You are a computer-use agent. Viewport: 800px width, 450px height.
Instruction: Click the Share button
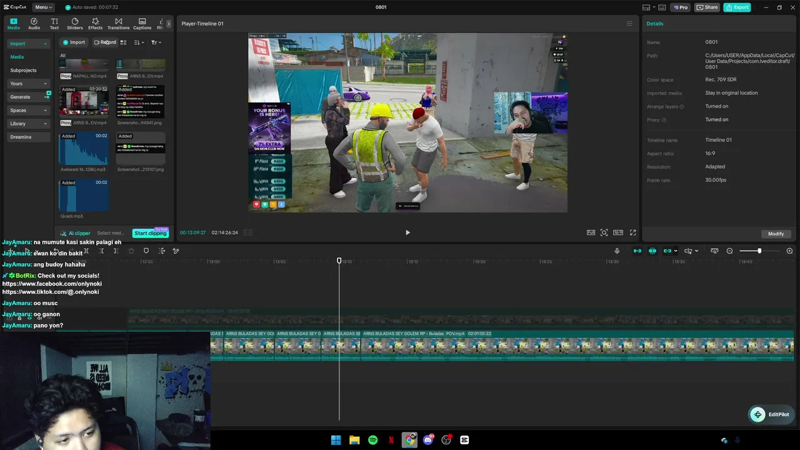coord(707,7)
